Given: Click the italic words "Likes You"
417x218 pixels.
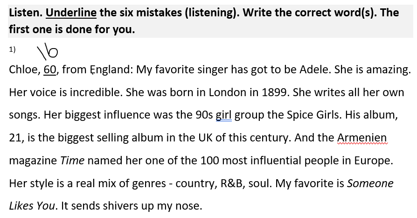Looking at the screenshot, I should click(32, 206).
